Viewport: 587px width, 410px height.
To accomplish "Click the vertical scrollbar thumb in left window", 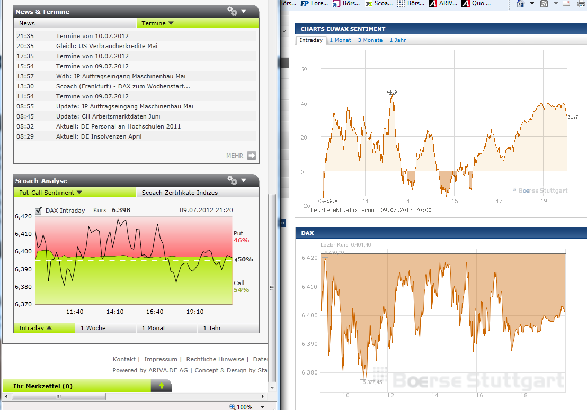I will point(272,287).
